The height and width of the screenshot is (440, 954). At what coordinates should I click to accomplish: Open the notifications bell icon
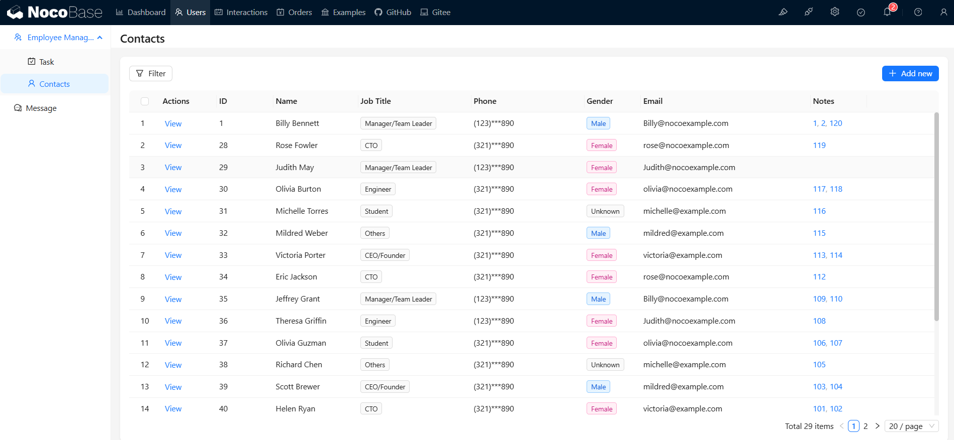887,12
